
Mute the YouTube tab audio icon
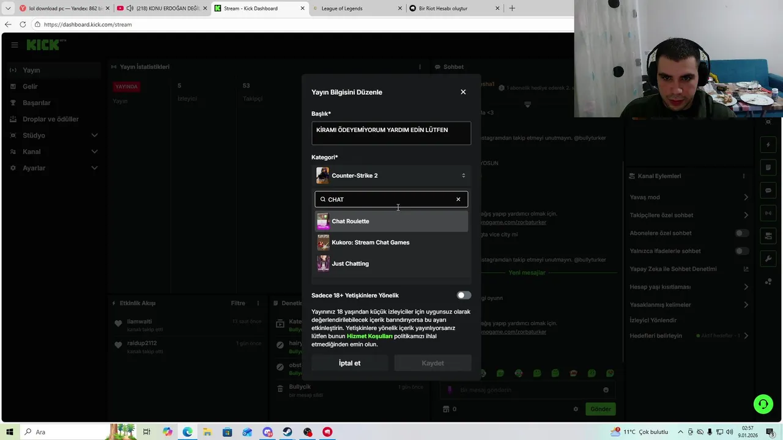pyautogui.click(x=130, y=9)
